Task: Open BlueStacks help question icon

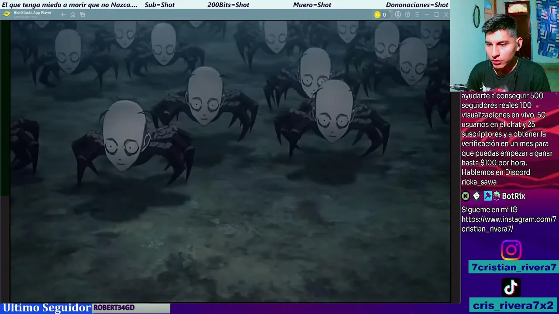Action: point(407,14)
